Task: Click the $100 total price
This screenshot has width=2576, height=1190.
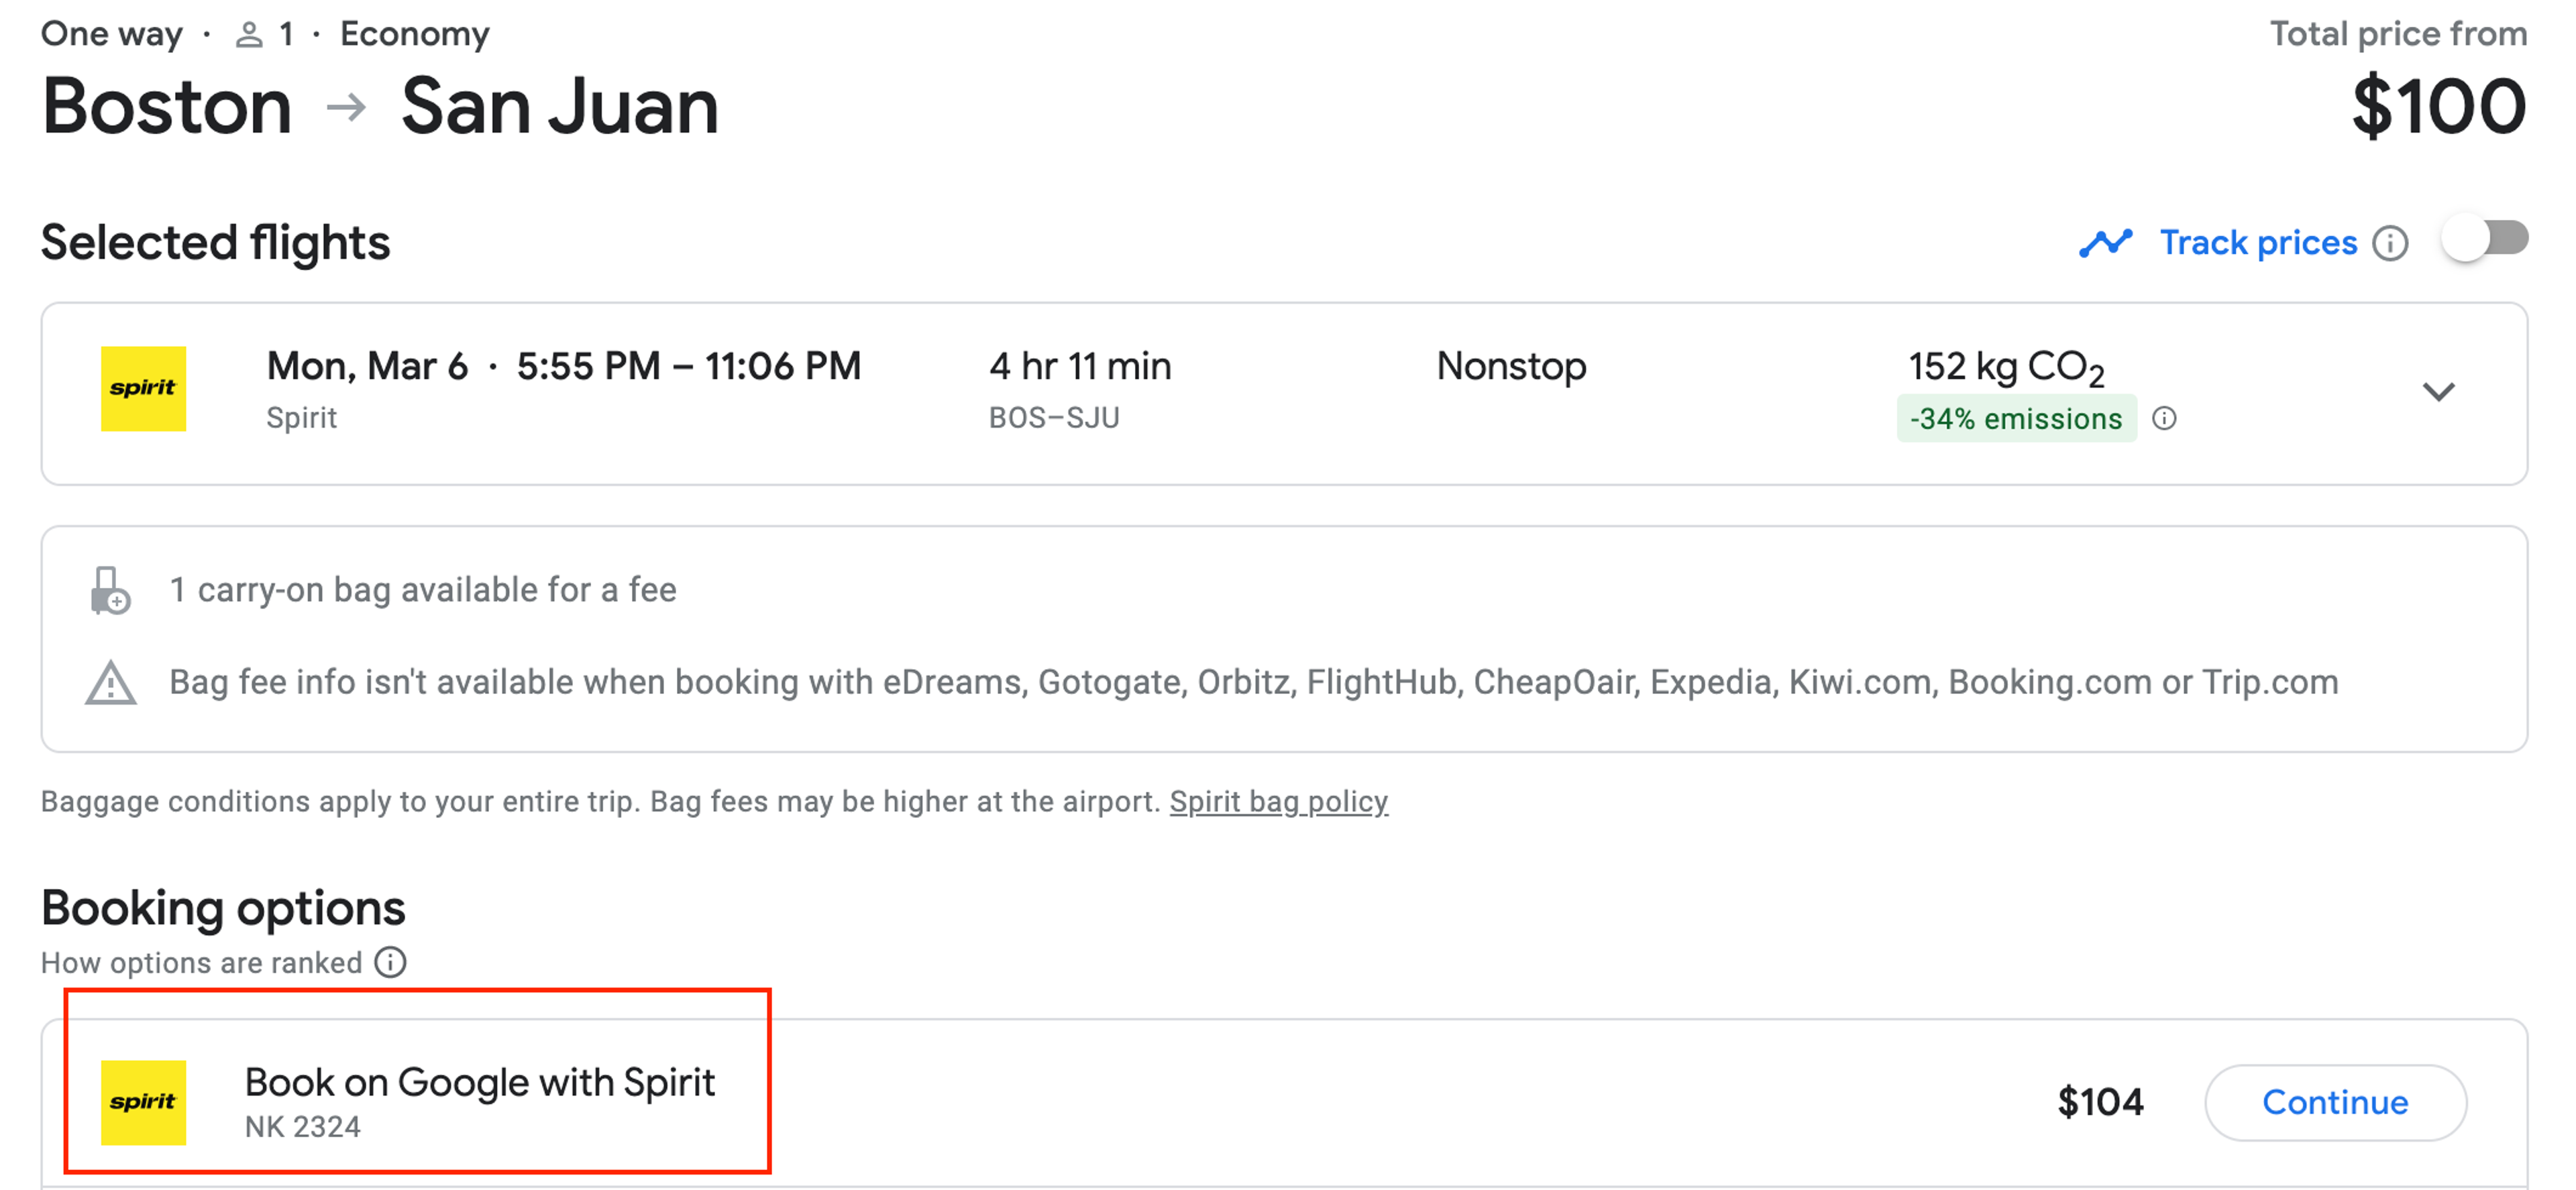Action: click(x=2439, y=106)
